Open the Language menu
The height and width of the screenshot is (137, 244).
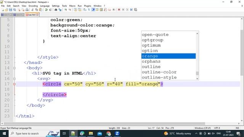(45, 6)
